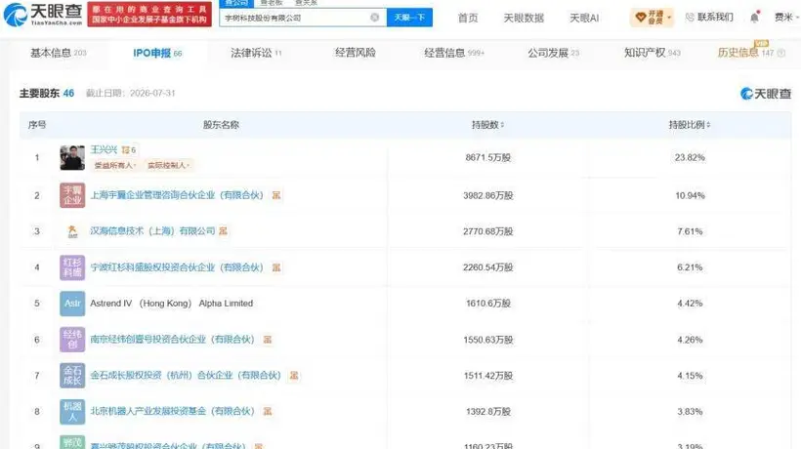The image size is (801, 449).
Task: Open 天眼数据 in top navigation
Action: [x=524, y=18]
